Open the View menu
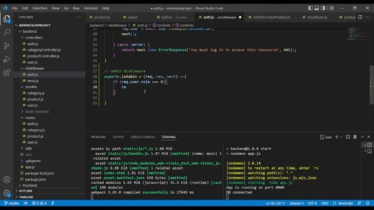 (x=56, y=8)
